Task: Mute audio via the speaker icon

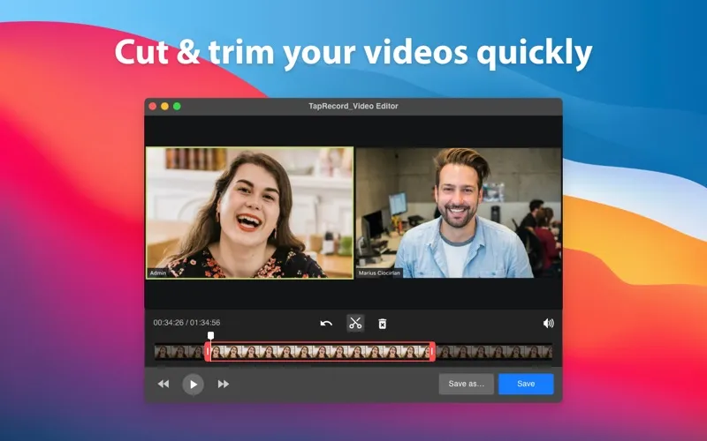Action: pyautogui.click(x=548, y=323)
